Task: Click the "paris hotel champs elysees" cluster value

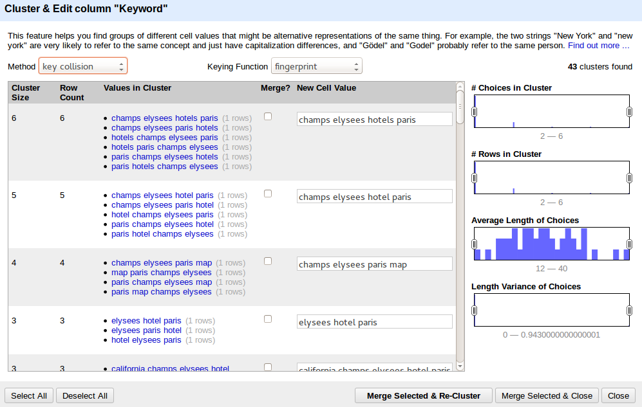Action: (162, 233)
